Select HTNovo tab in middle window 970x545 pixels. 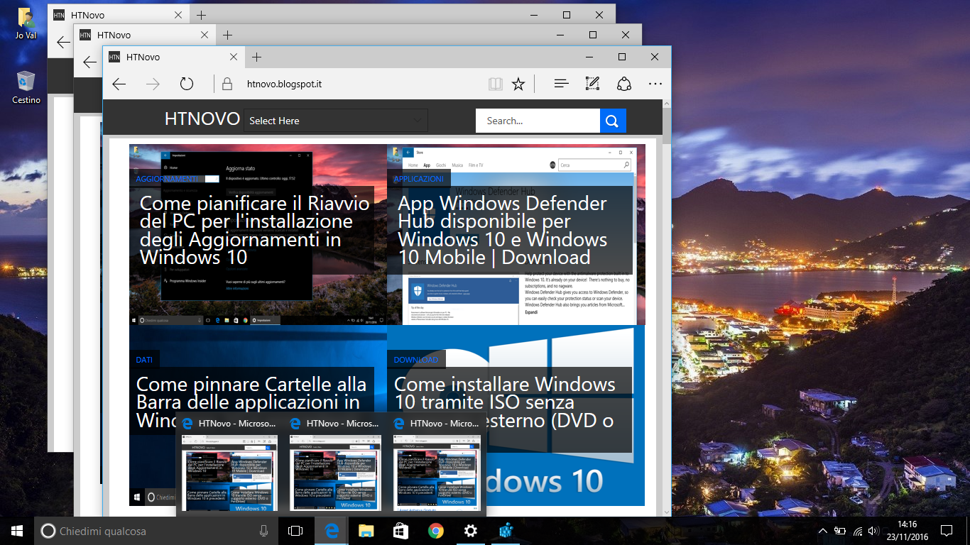click(x=145, y=35)
